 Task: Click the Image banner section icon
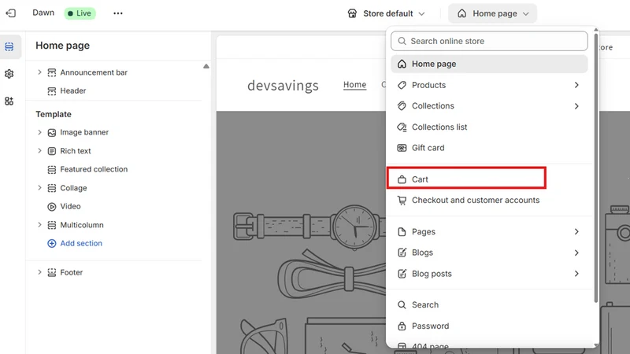click(52, 132)
